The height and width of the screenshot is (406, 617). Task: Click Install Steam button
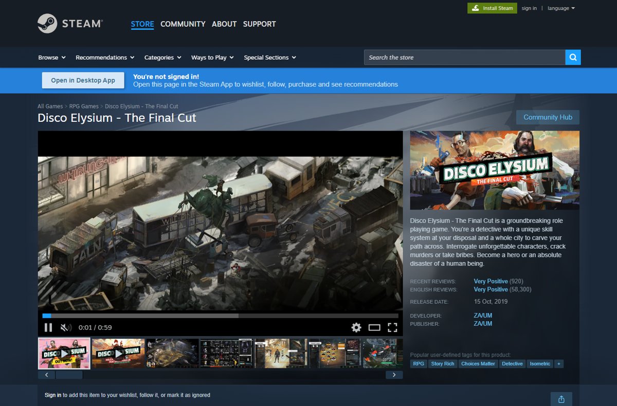(492, 8)
